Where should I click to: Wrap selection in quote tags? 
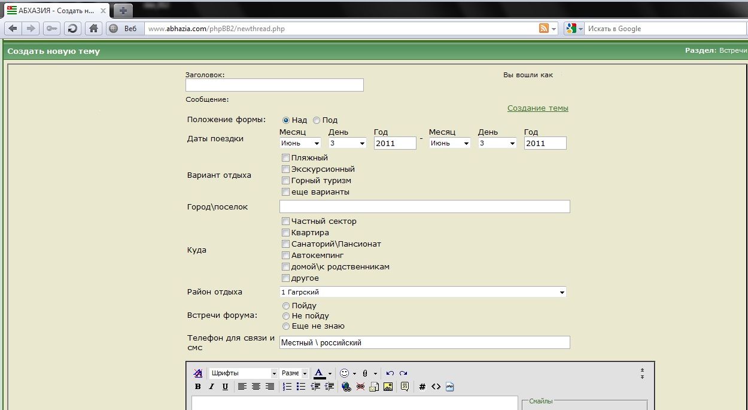tap(405, 387)
